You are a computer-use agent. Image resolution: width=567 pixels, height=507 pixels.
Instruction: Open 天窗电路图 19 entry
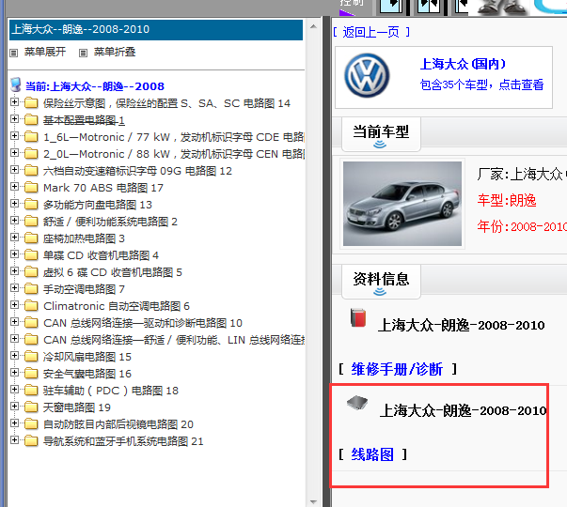coord(77,407)
